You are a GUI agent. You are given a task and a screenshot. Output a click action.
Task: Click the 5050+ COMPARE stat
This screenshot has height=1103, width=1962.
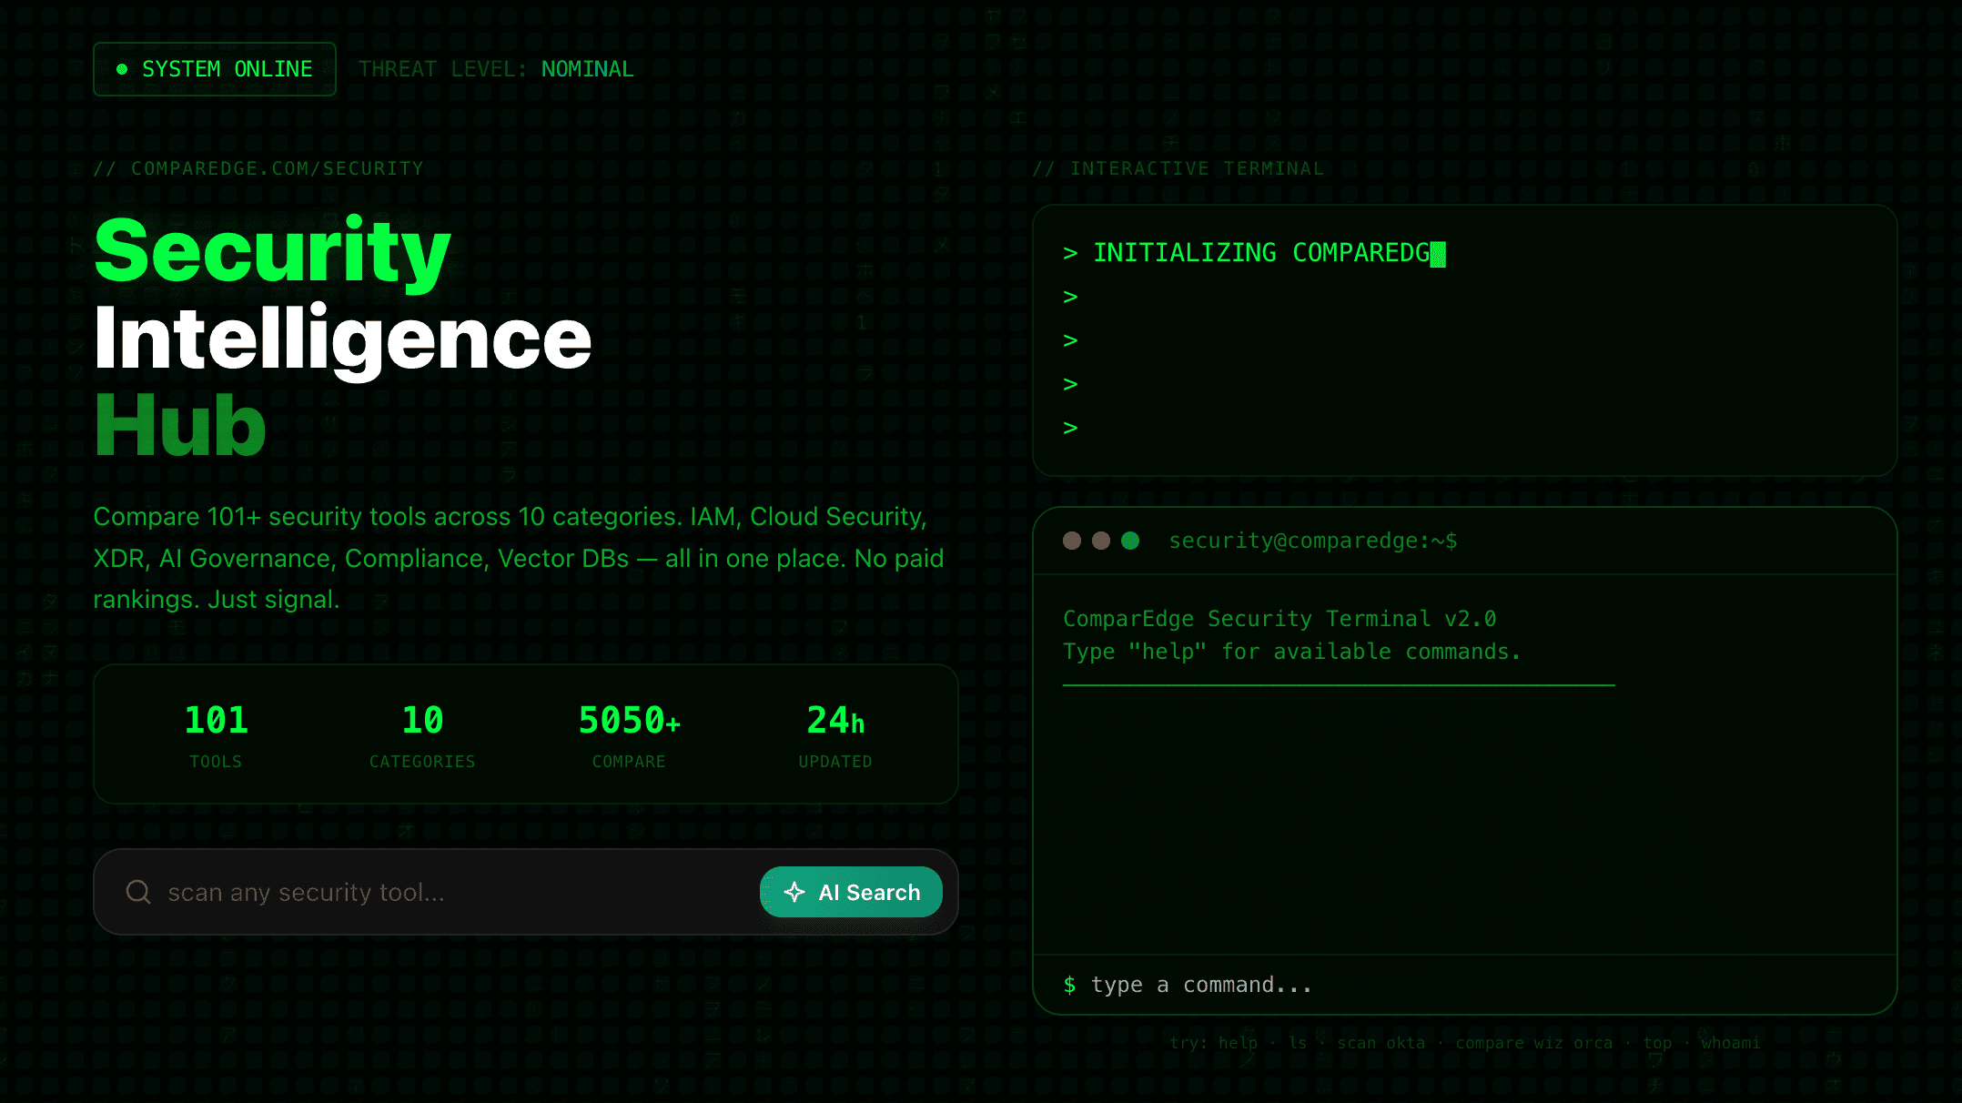coord(629,735)
